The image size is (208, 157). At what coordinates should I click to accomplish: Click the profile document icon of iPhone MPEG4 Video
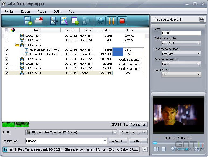[26, 54]
